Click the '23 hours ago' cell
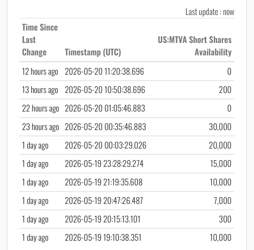The width and height of the screenshot is (254, 250). [x=41, y=127]
